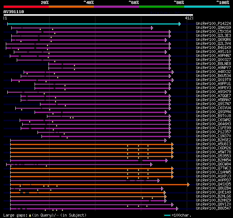This screenshot has width=233, height=218.
Task: Click the UniRef100_B2HLG6 label
Action: point(213,196)
